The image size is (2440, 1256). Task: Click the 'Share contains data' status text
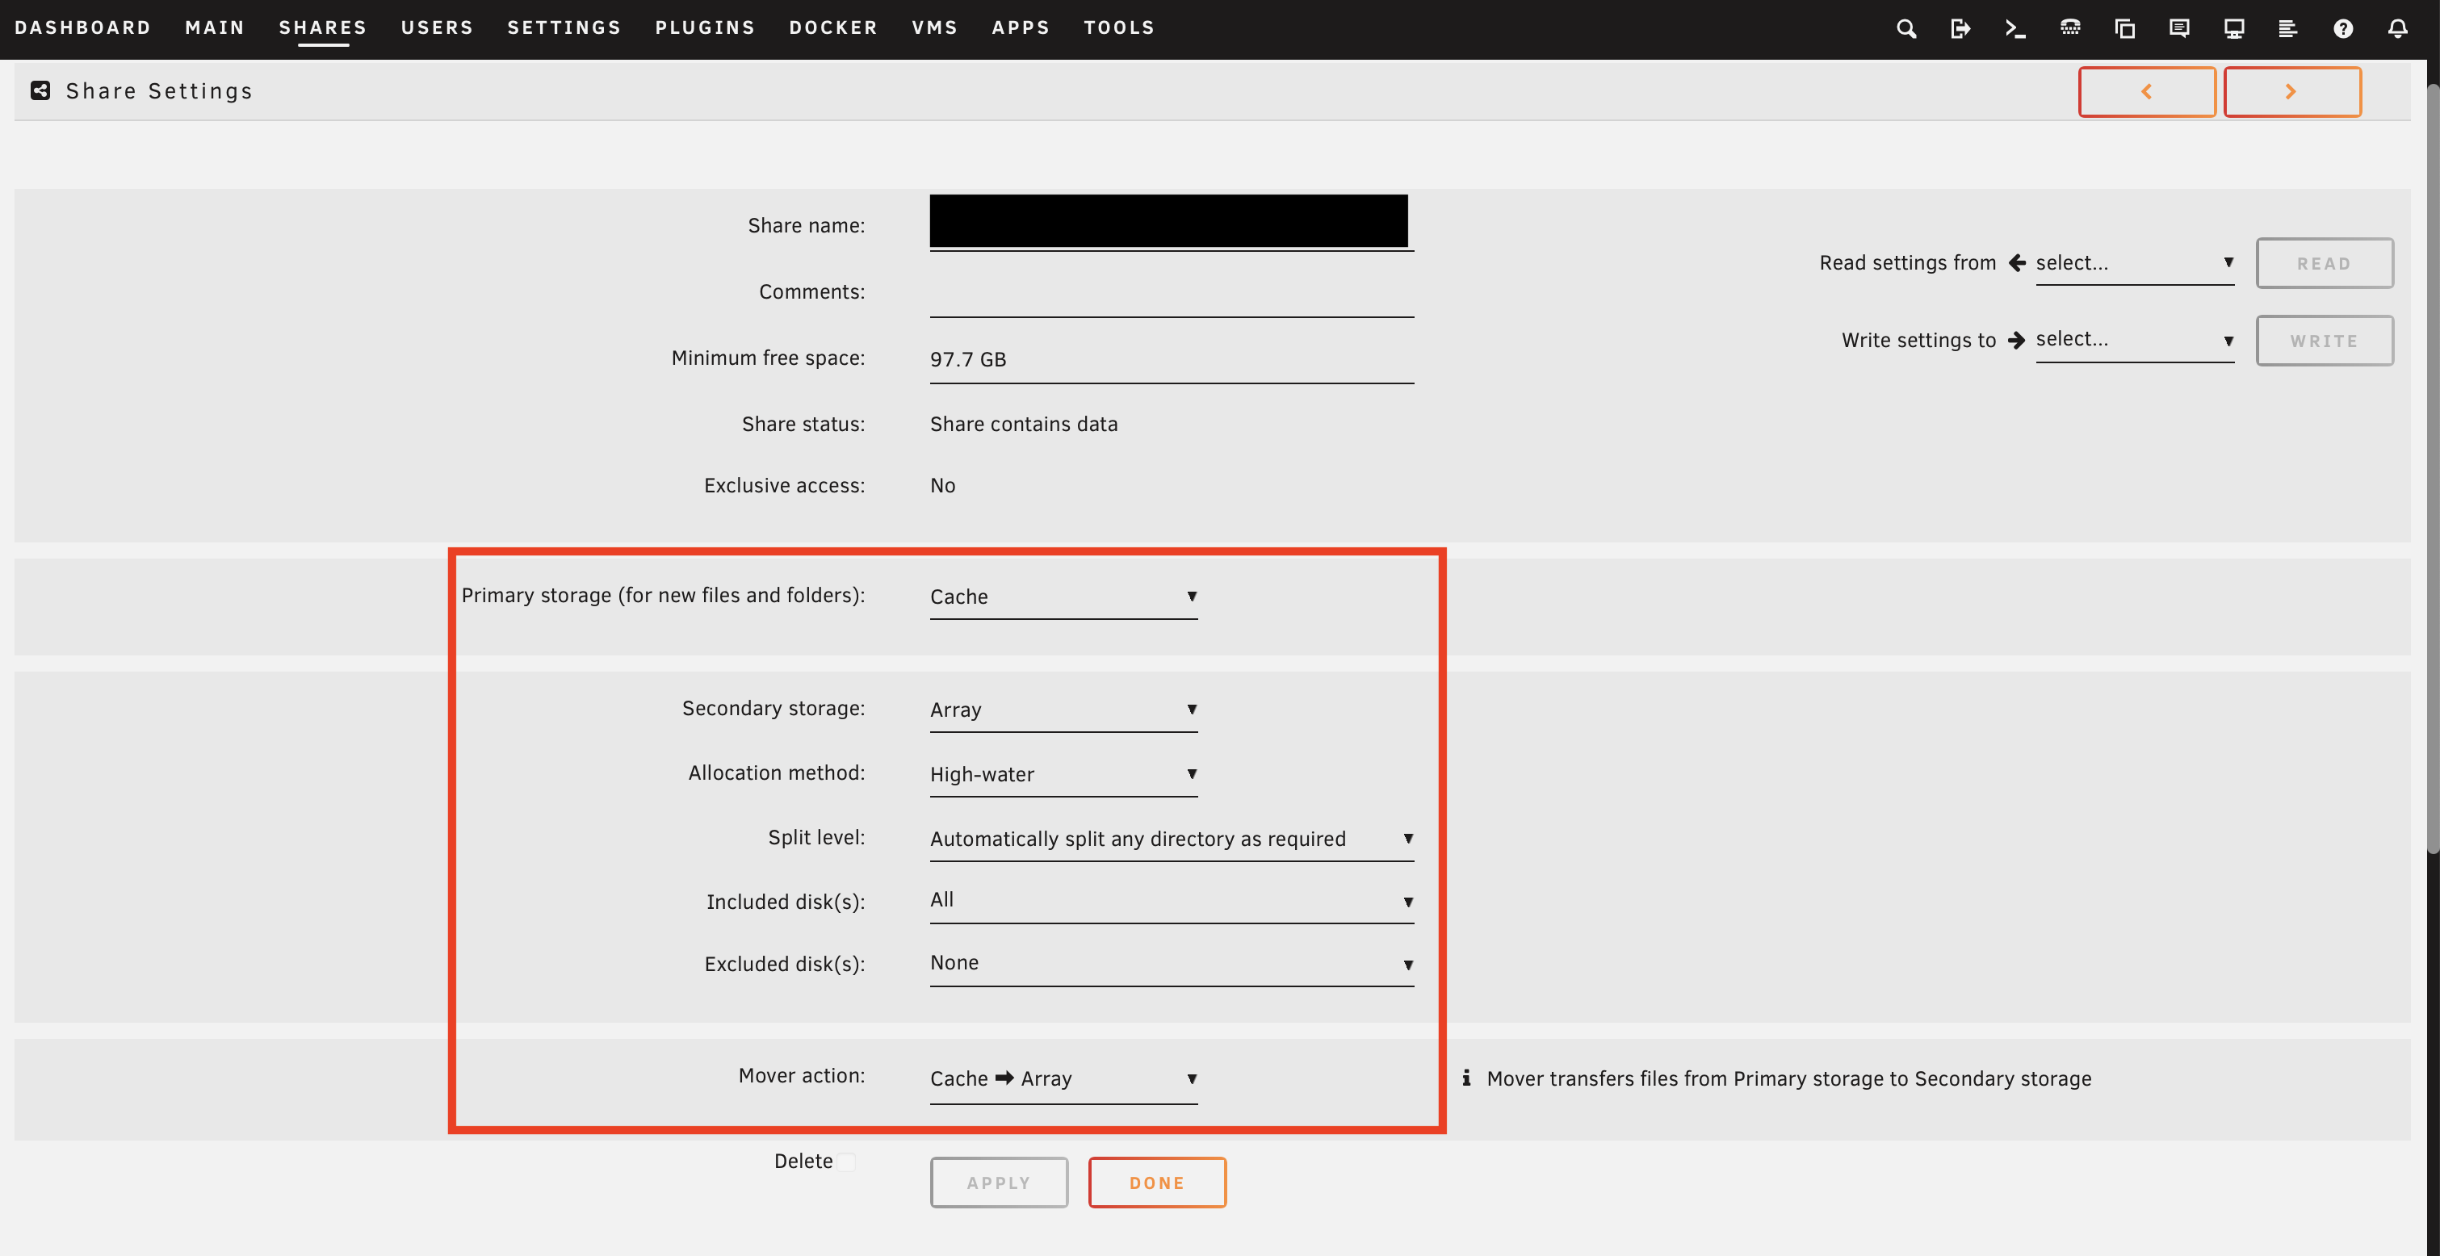[1023, 425]
